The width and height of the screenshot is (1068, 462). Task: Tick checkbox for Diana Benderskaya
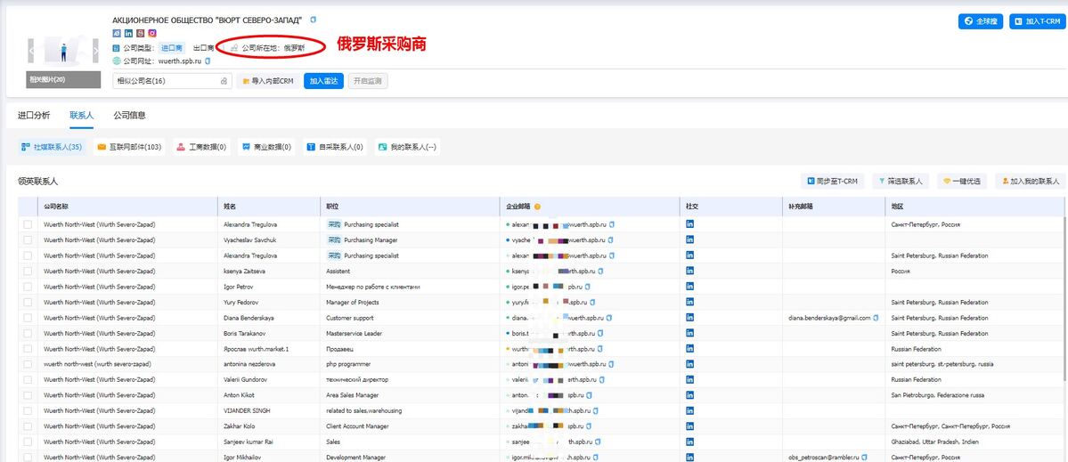pos(28,318)
